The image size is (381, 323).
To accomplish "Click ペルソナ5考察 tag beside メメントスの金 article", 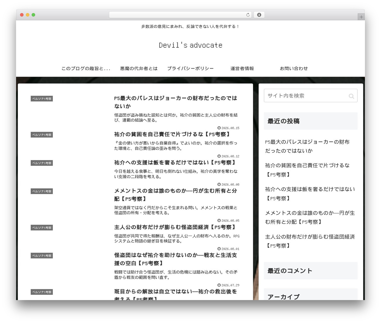I will (42, 191).
